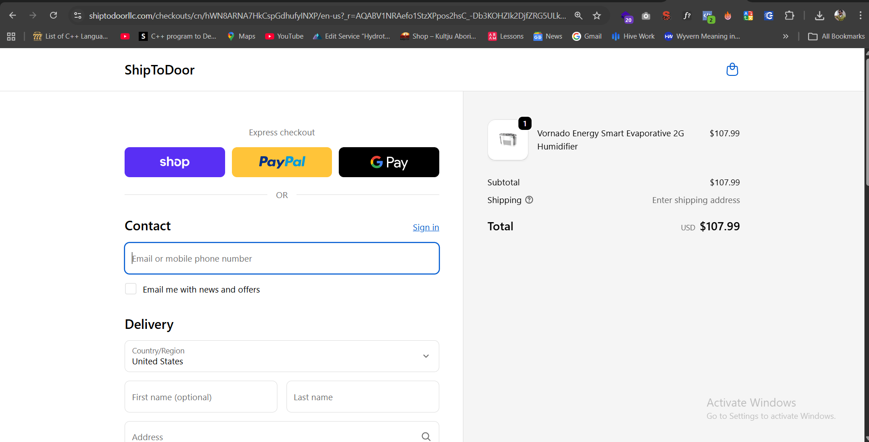This screenshot has width=869, height=442.
Task: Expand the Country/Region dropdown
Action: 282,356
